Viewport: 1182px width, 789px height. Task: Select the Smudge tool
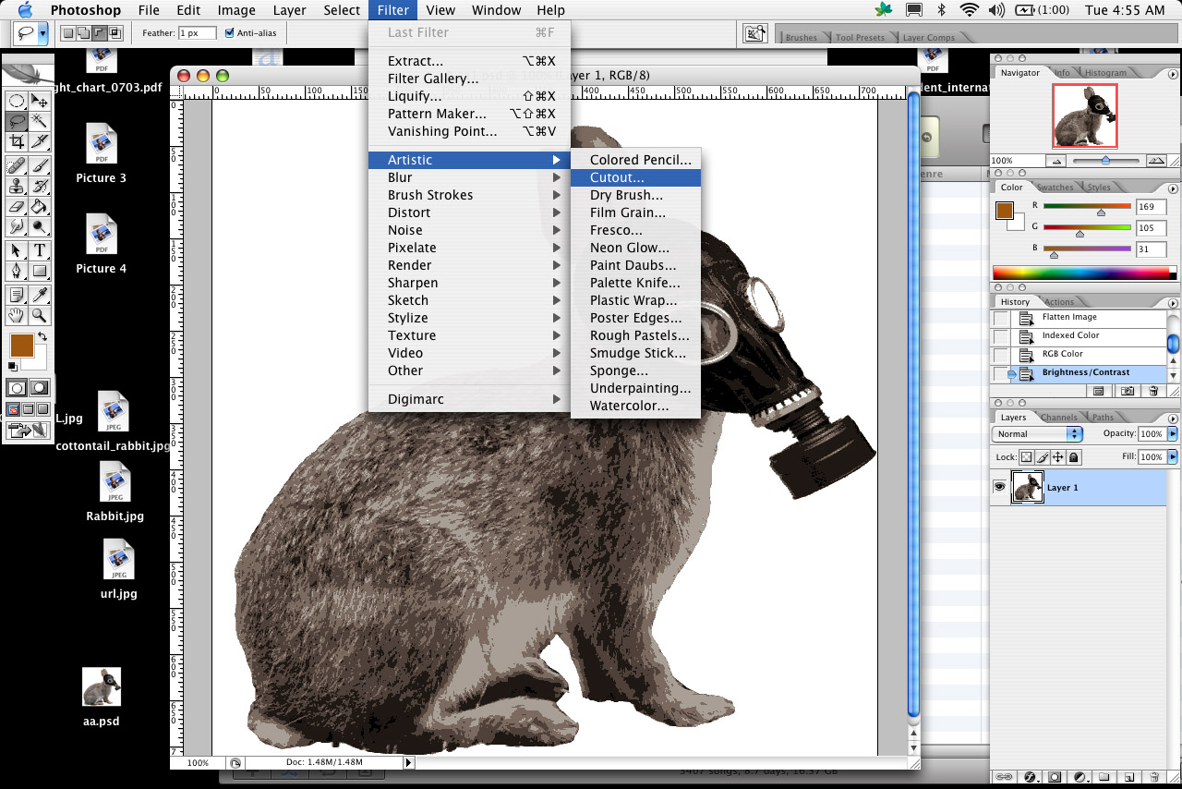tap(17, 226)
